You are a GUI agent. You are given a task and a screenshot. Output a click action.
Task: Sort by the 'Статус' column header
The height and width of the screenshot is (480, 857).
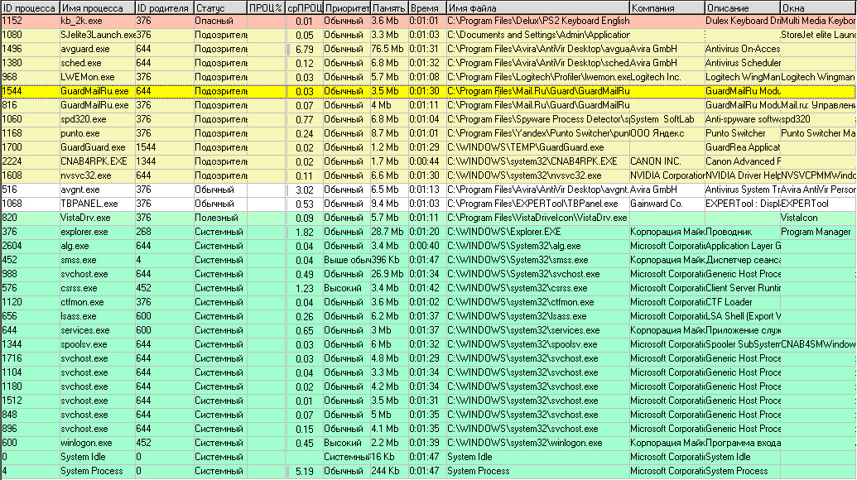pos(220,7)
